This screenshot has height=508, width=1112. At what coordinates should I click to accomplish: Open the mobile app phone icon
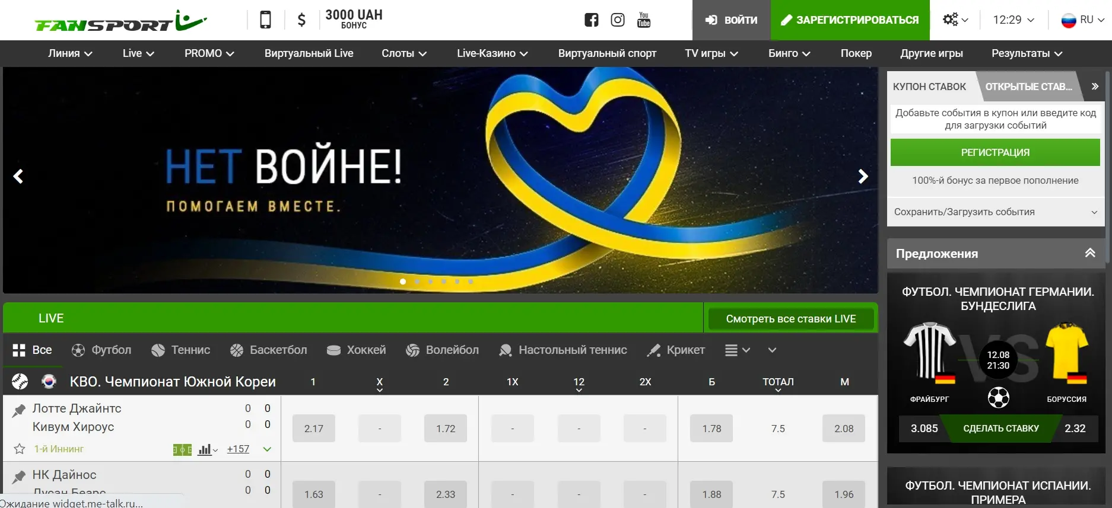click(265, 20)
